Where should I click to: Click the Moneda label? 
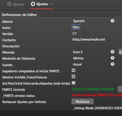[x=8, y=52]
